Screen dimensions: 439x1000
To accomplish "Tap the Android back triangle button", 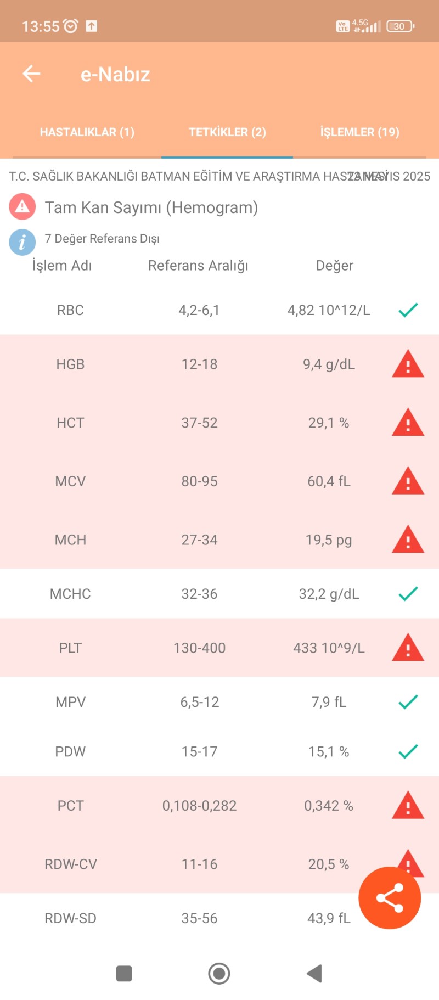I will click(314, 974).
